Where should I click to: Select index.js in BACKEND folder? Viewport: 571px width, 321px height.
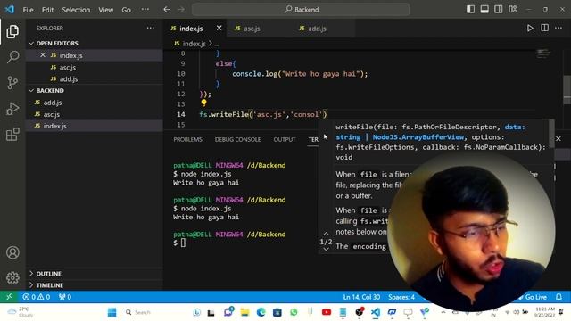tap(54, 126)
